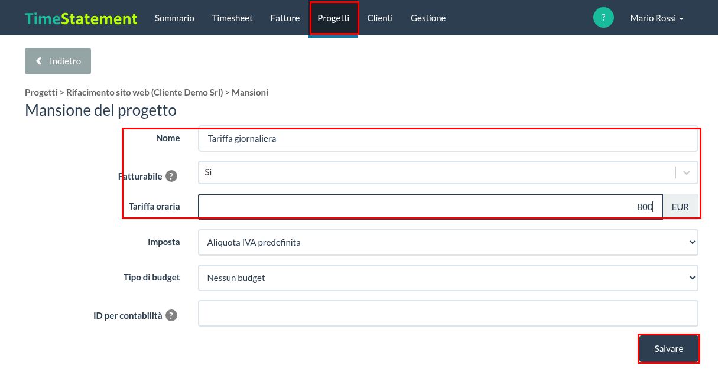Open the Timesheet menu

point(232,18)
